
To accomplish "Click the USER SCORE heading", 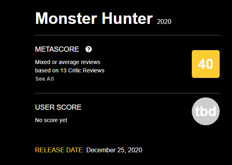I will (x=58, y=107).
